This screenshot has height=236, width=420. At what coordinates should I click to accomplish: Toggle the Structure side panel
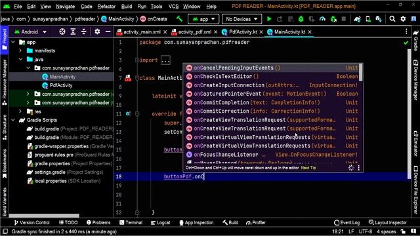pyautogui.click(x=5, y=127)
